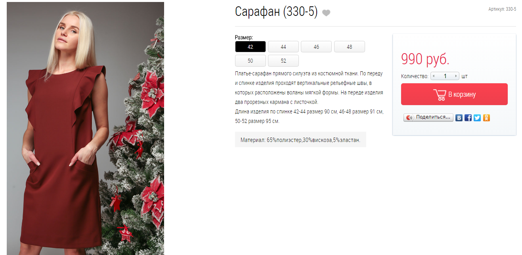Pick size 46
Image resolution: width=522 pixels, height=255 pixels.
(316, 47)
